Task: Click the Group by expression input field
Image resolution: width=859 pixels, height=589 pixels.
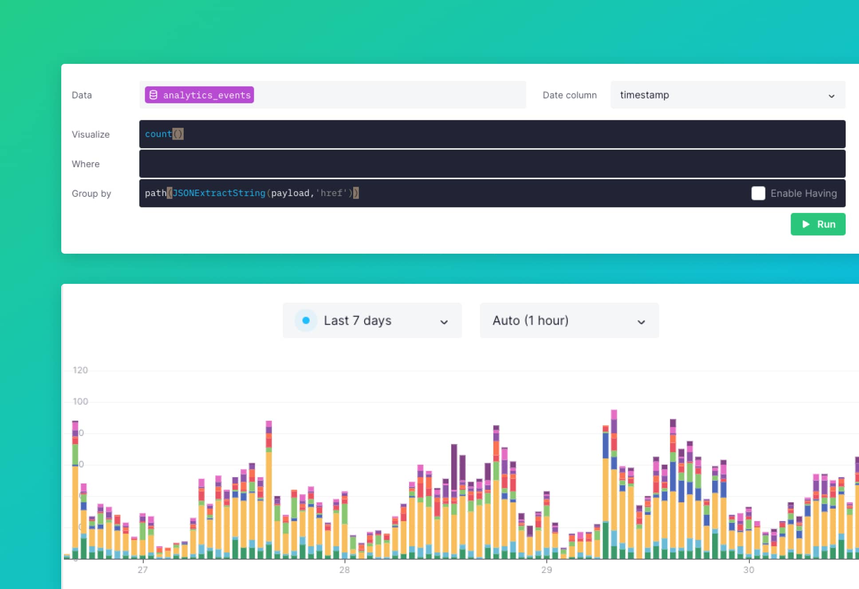Action: point(444,193)
